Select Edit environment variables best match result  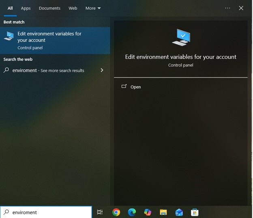tap(55, 41)
